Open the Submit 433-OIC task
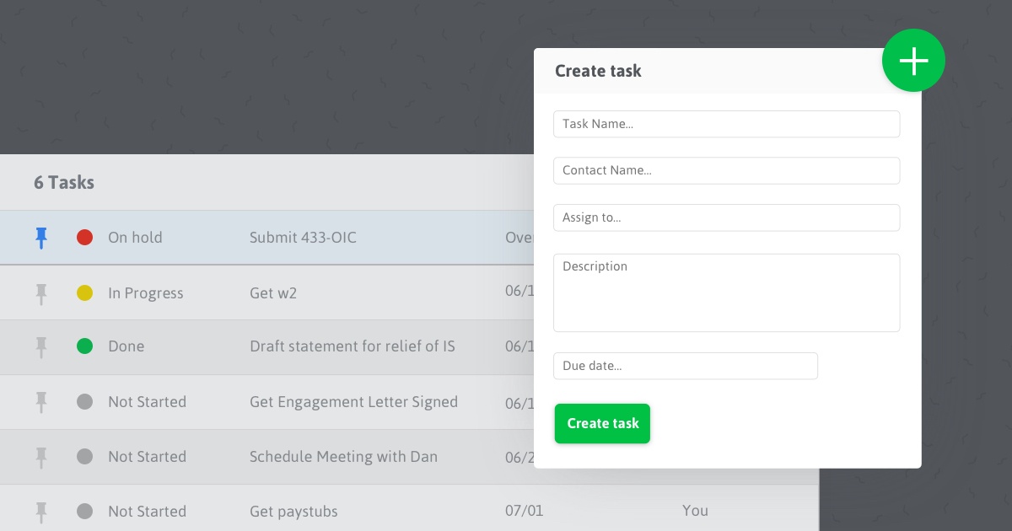The width and height of the screenshot is (1012, 531). pos(303,238)
